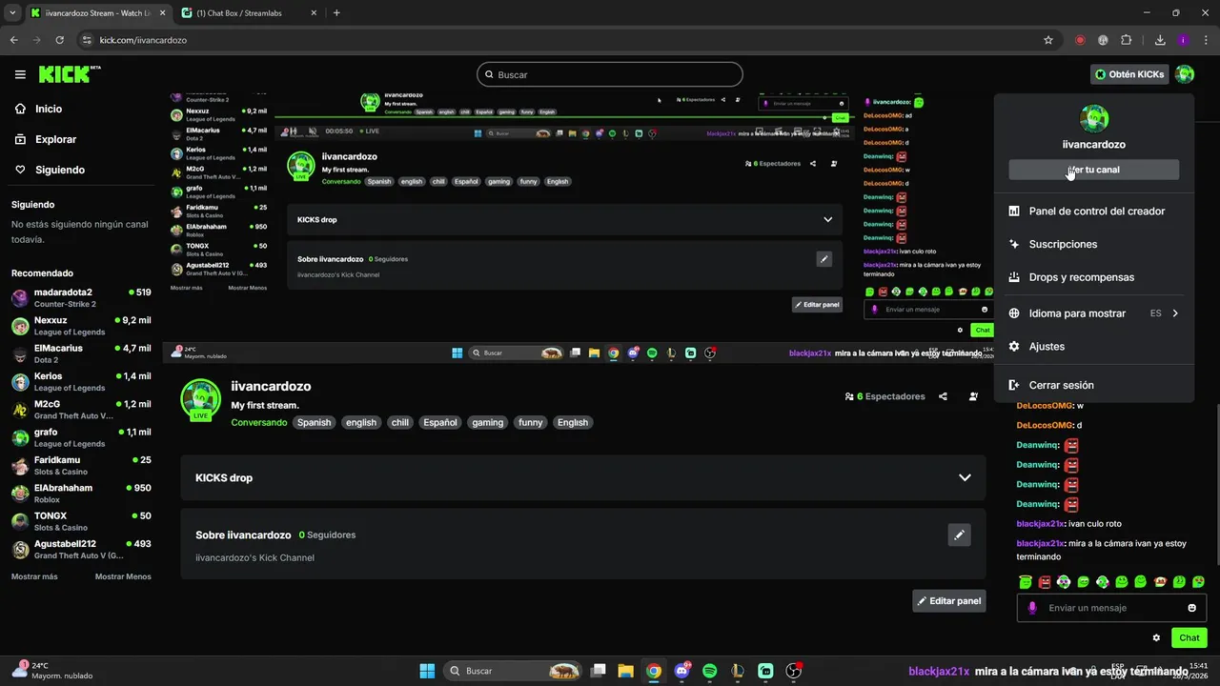Click Mostrar Menos under Recomendado
The image size is (1220, 686).
tap(123, 576)
